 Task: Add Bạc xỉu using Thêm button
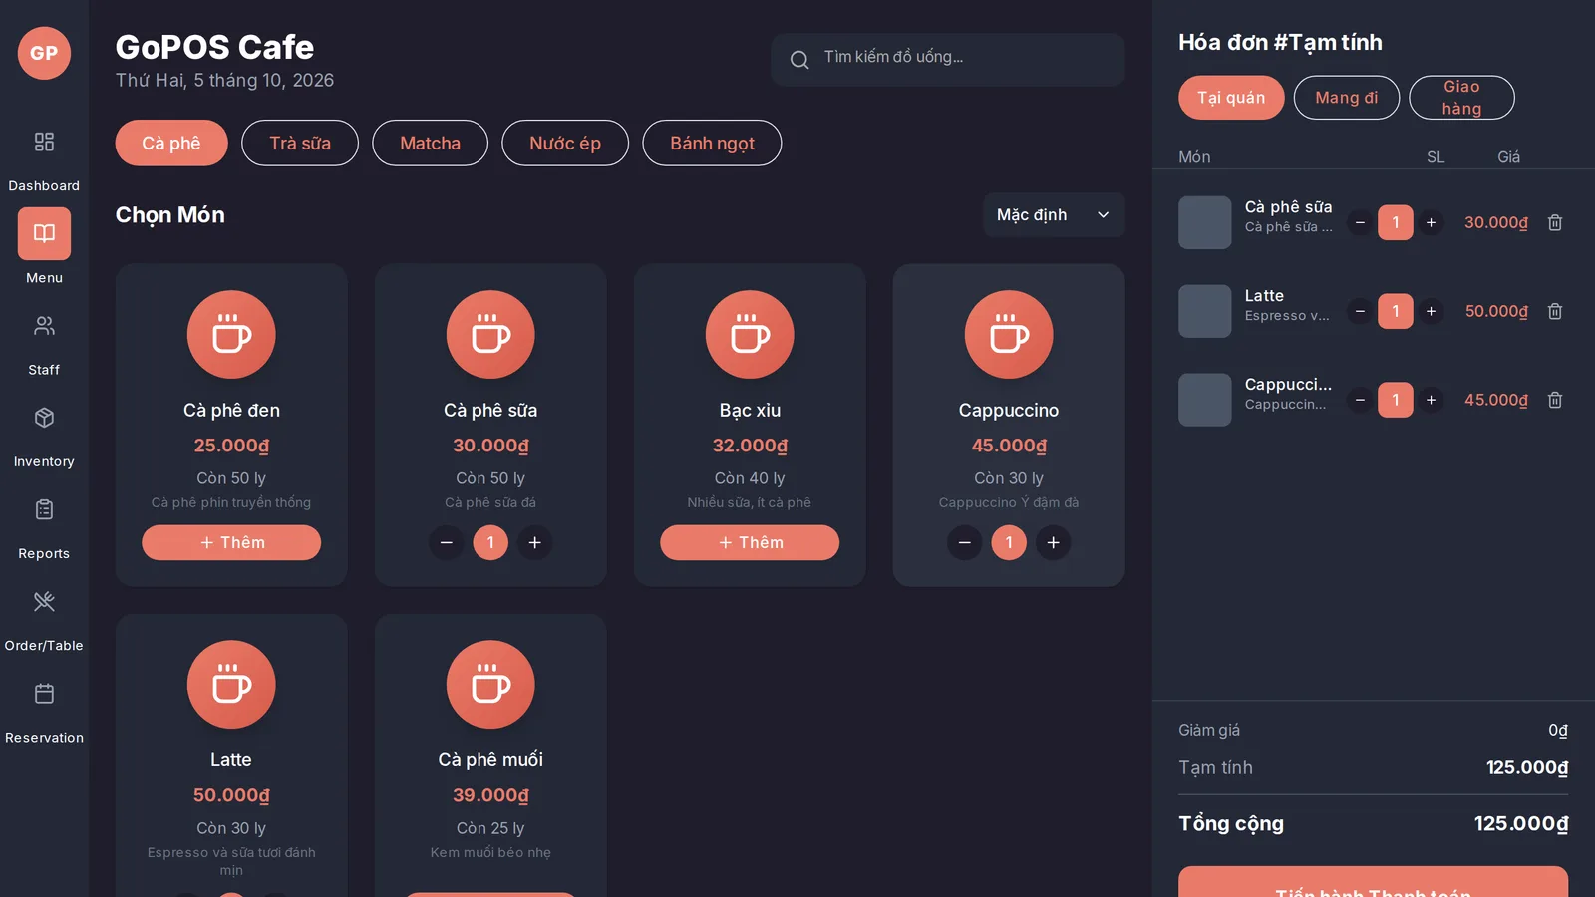point(750,542)
